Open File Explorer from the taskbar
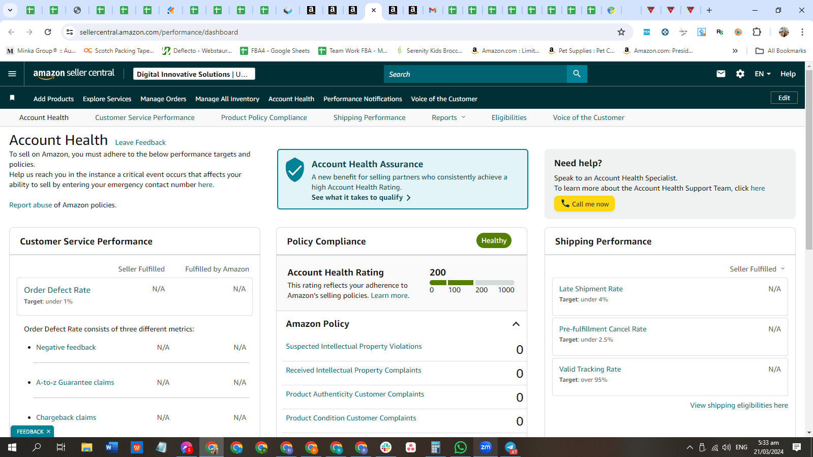Viewport: 813px width, 457px height. 87,447
